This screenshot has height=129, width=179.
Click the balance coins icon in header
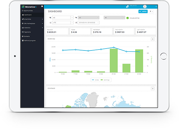coord(127,7)
